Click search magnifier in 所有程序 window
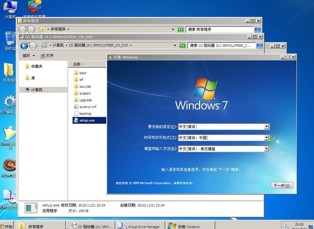Viewport: 314px width, 229px height. (257, 29)
